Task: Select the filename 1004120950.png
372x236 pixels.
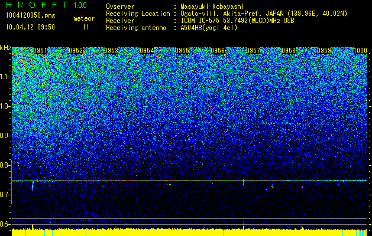Action: point(30,16)
